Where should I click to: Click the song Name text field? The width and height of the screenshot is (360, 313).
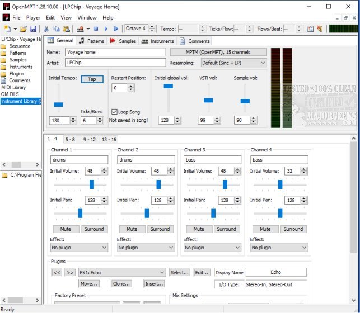tap(115, 52)
